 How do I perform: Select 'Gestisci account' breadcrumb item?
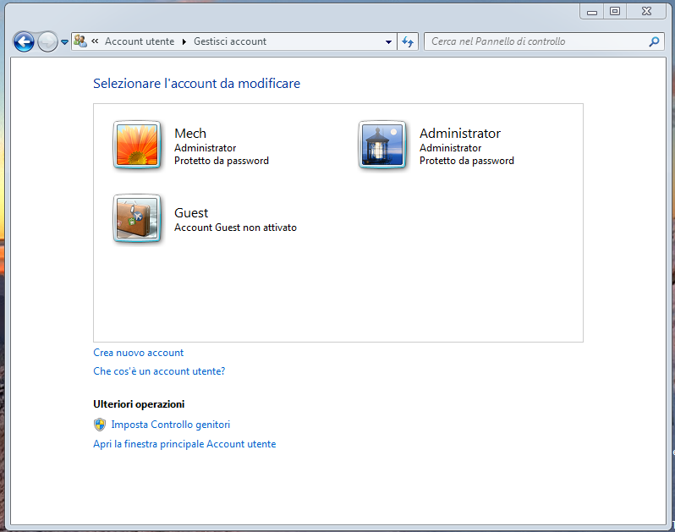[x=229, y=41]
